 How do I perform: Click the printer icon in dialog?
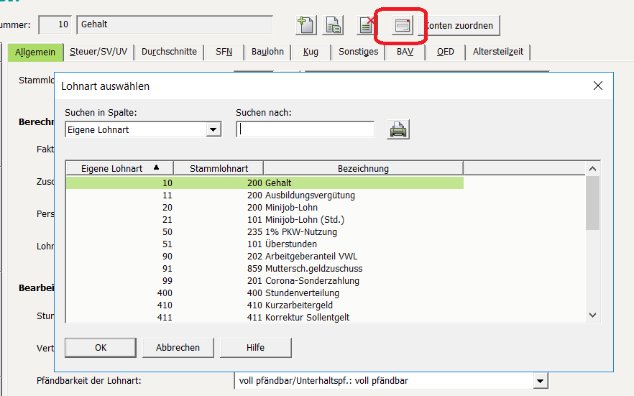[398, 129]
